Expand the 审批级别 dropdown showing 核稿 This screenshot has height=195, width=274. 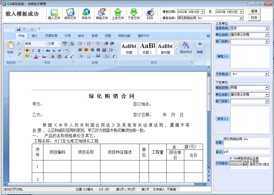pyautogui.click(x=267, y=88)
